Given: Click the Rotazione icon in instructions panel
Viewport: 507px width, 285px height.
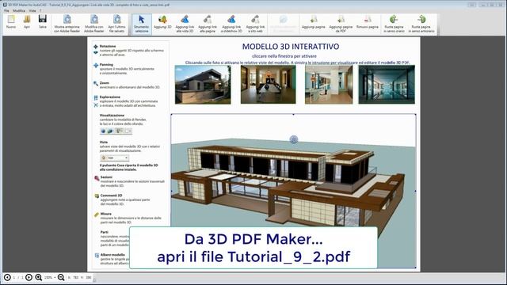Looking at the screenshot, I should 96,47.
